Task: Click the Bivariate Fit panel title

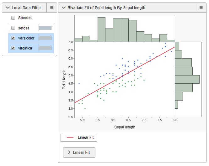Action: [106, 8]
